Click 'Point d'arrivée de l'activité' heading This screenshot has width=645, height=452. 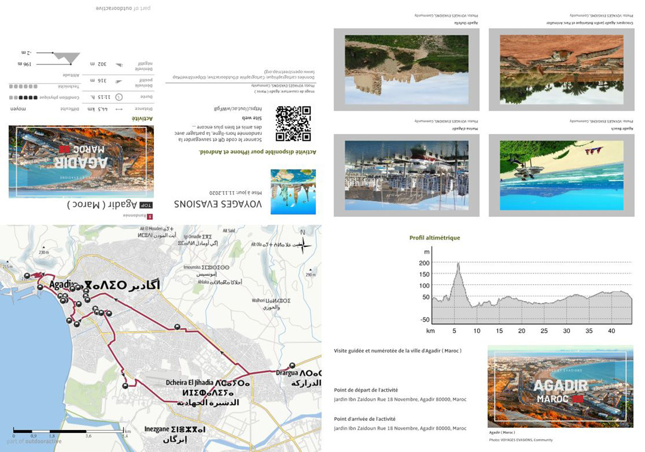pyautogui.click(x=364, y=419)
